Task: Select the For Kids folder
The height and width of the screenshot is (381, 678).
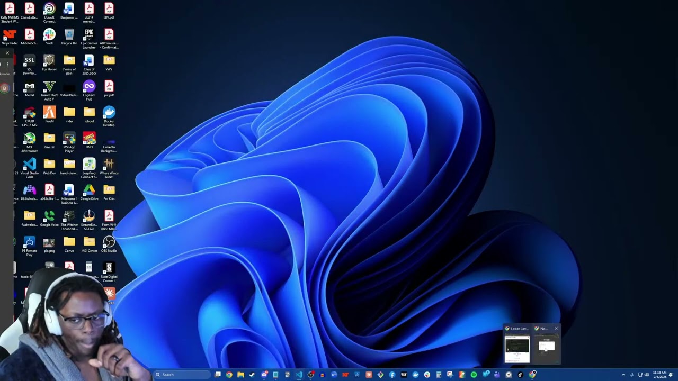Action: point(109,193)
